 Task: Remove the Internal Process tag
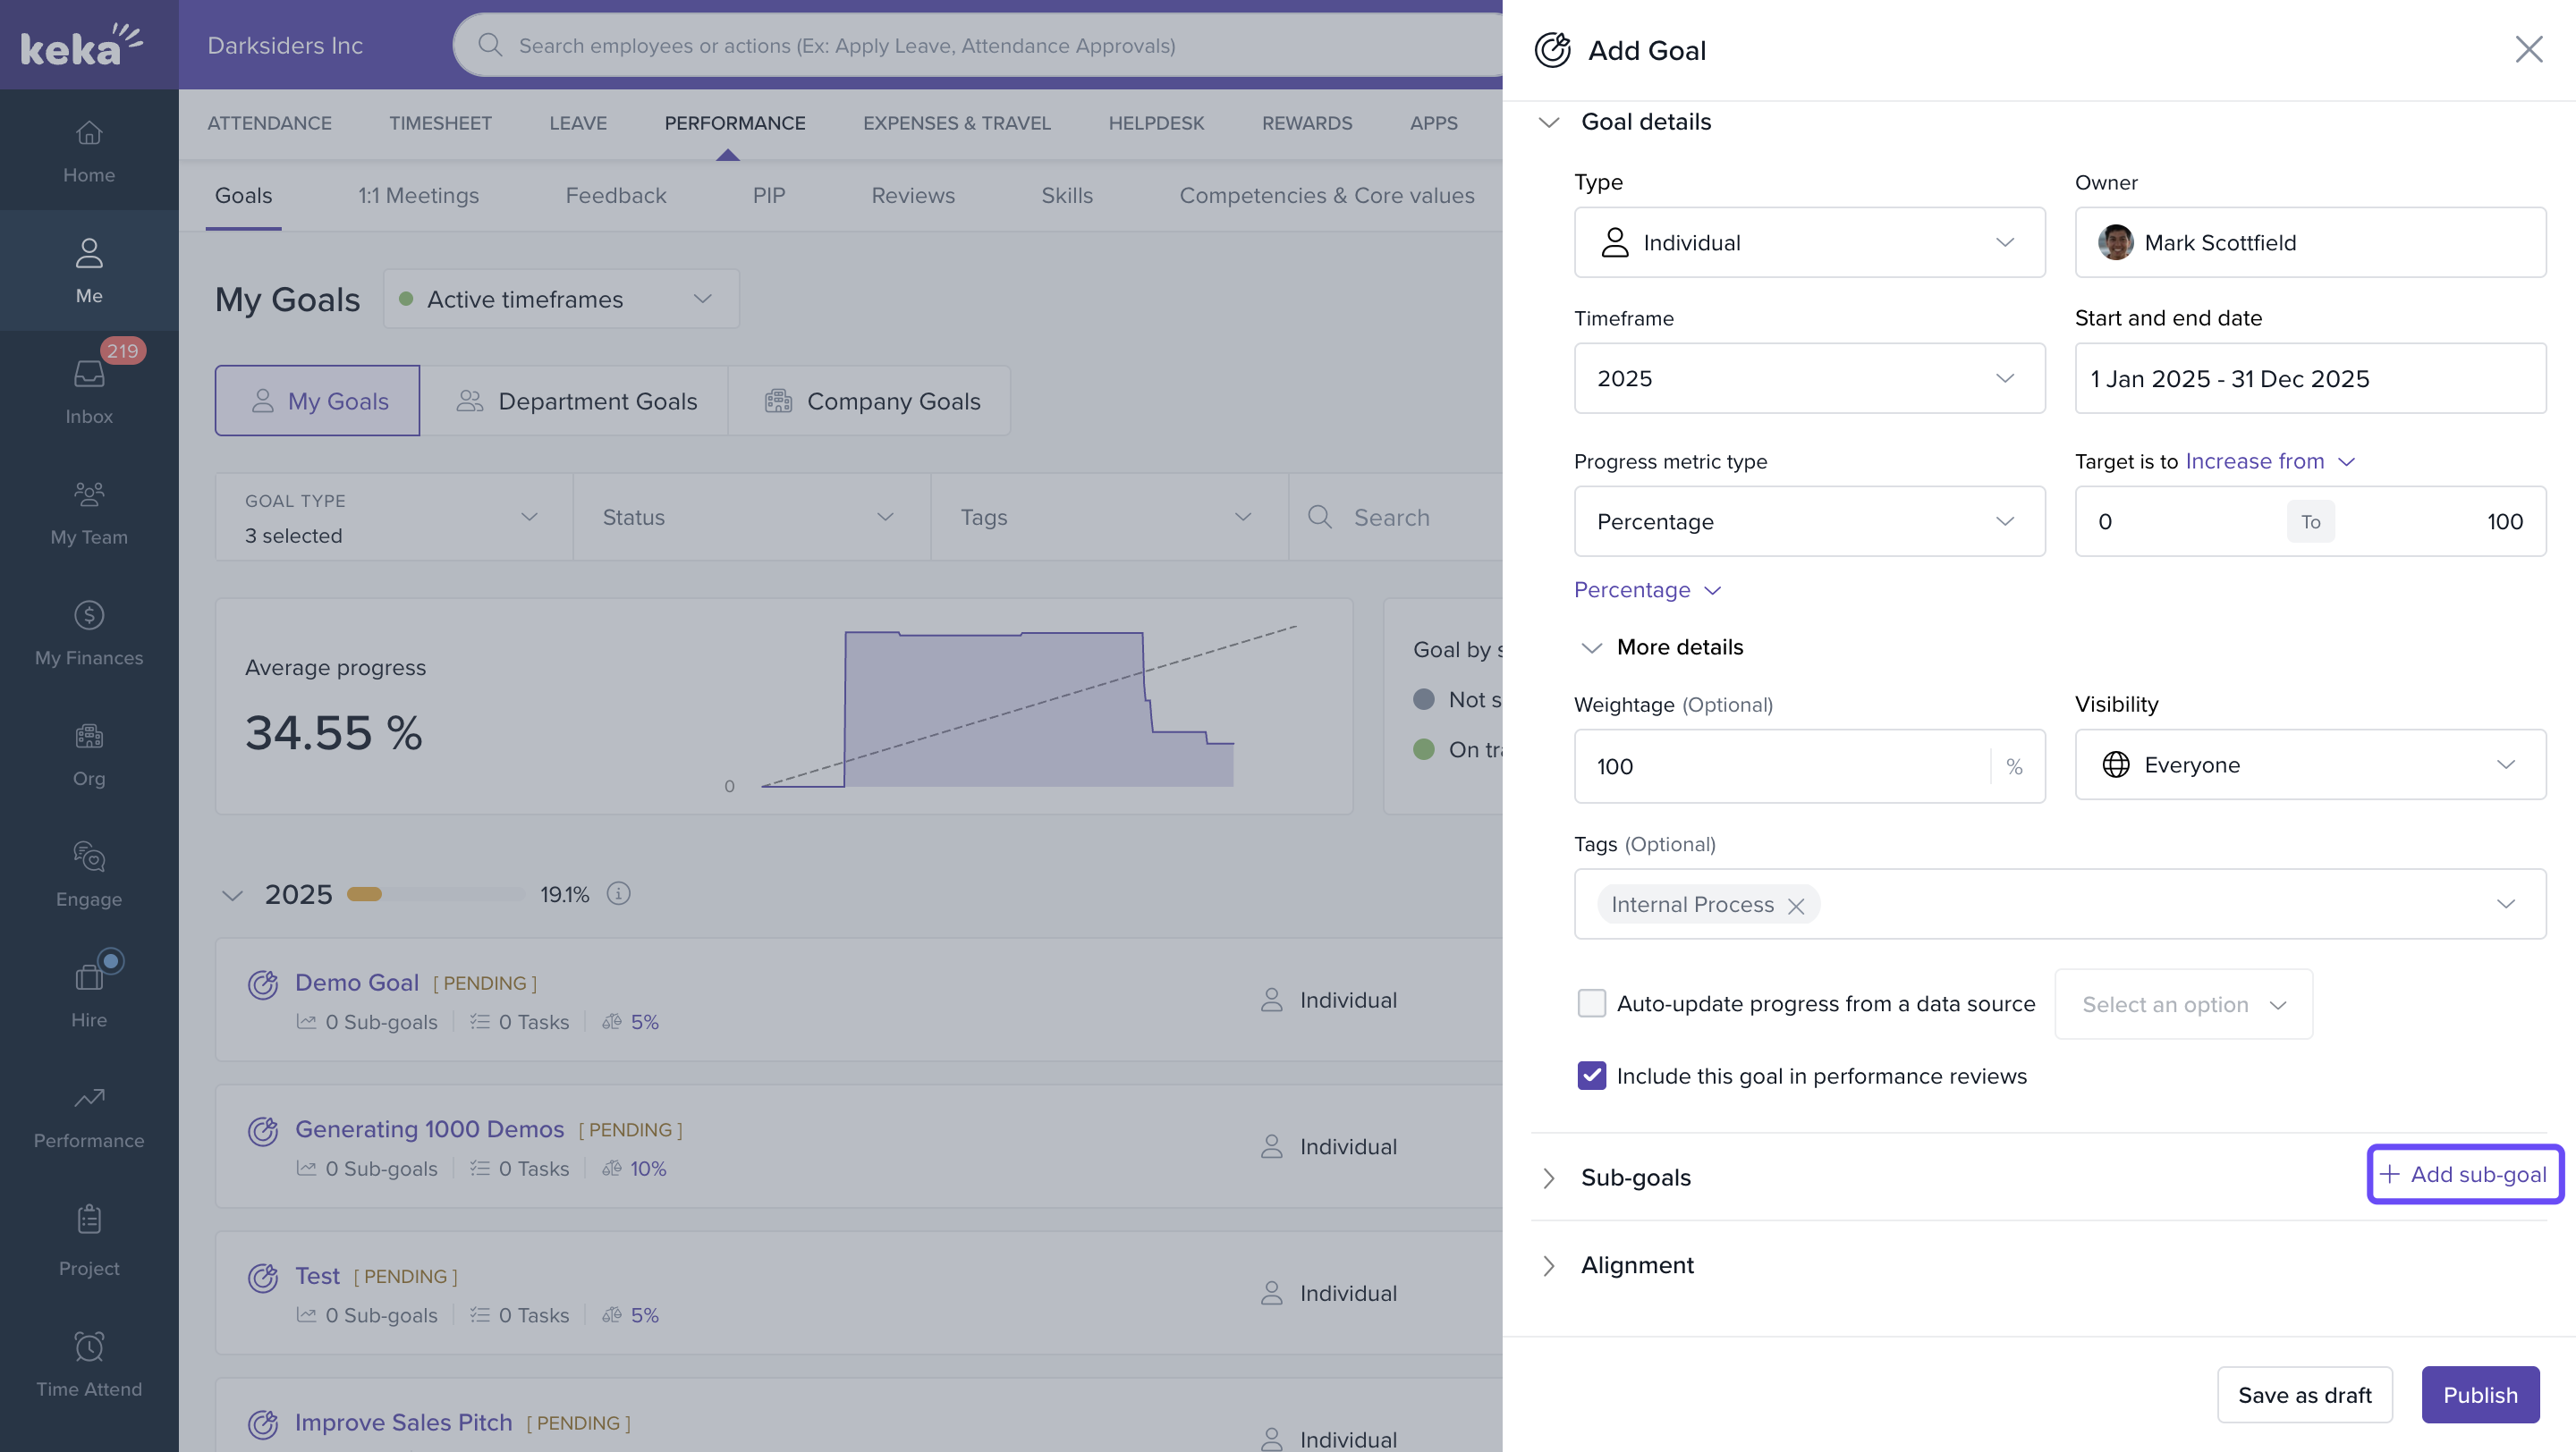pos(1796,906)
